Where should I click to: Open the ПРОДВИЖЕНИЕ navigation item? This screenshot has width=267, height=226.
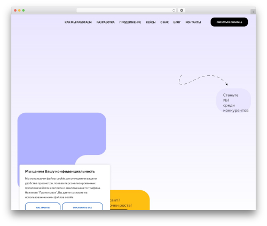130,22
